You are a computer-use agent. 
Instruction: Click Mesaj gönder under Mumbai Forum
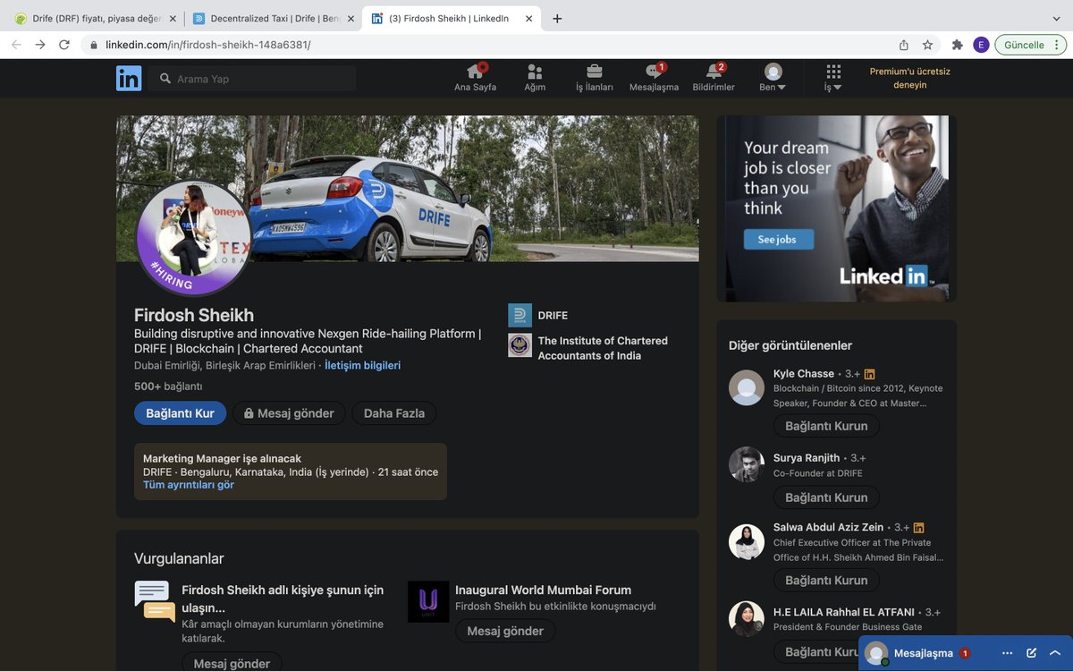(505, 631)
